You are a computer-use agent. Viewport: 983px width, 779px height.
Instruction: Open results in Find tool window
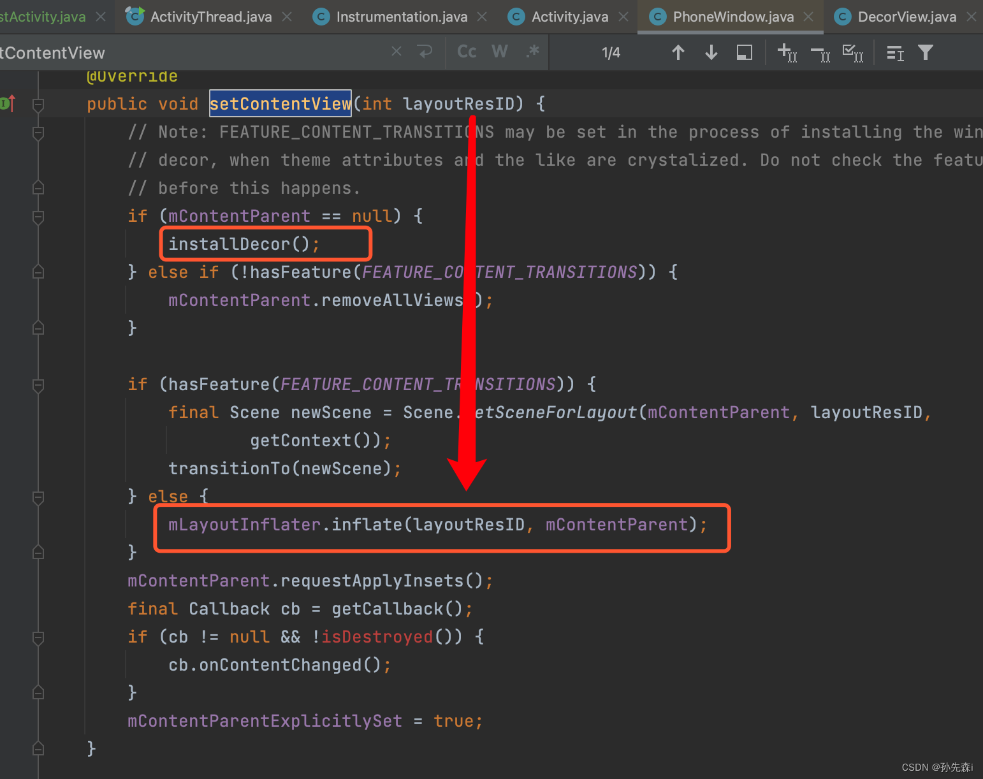point(895,53)
